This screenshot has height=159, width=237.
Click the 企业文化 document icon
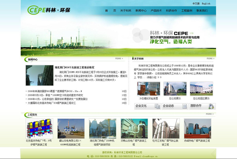click(157, 106)
